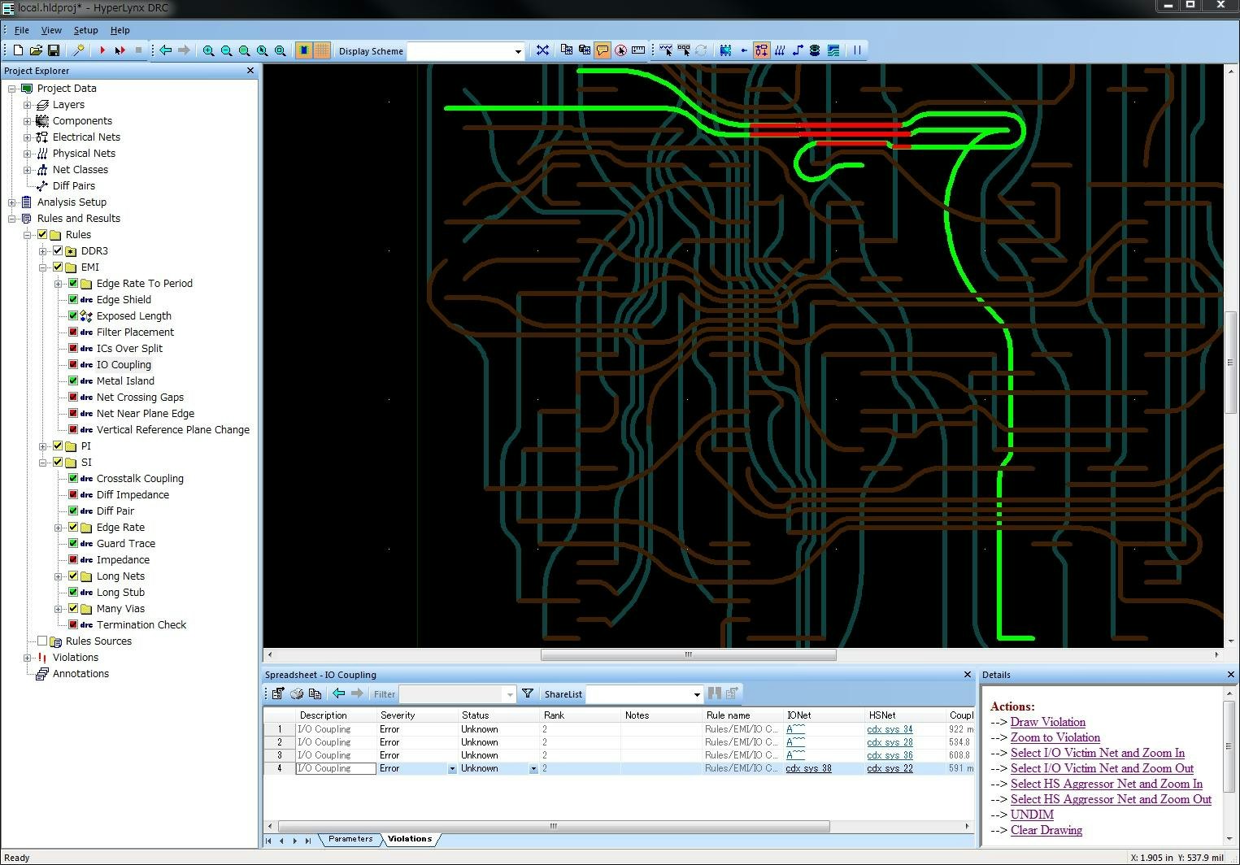Click the magic wand icon in toolbar
The width and height of the screenshot is (1240, 865).
[x=79, y=50]
